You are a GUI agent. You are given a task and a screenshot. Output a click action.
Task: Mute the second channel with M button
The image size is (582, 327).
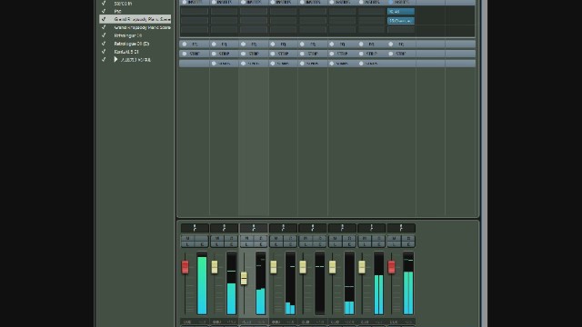click(x=217, y=238)
